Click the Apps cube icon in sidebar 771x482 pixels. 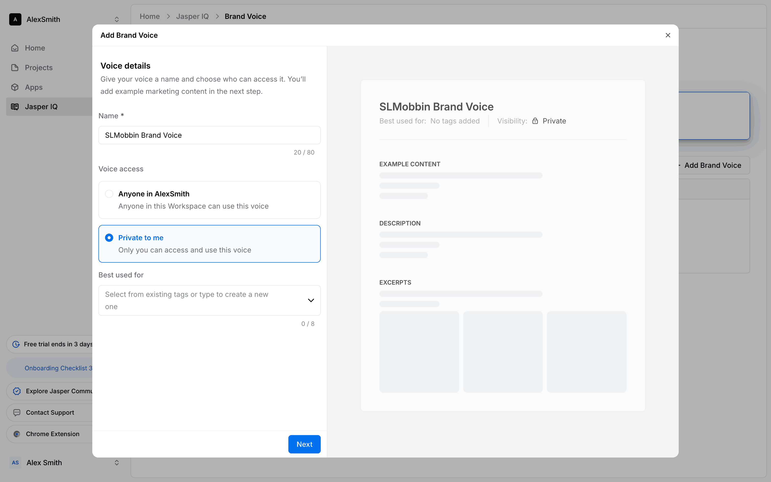point(15,87)
